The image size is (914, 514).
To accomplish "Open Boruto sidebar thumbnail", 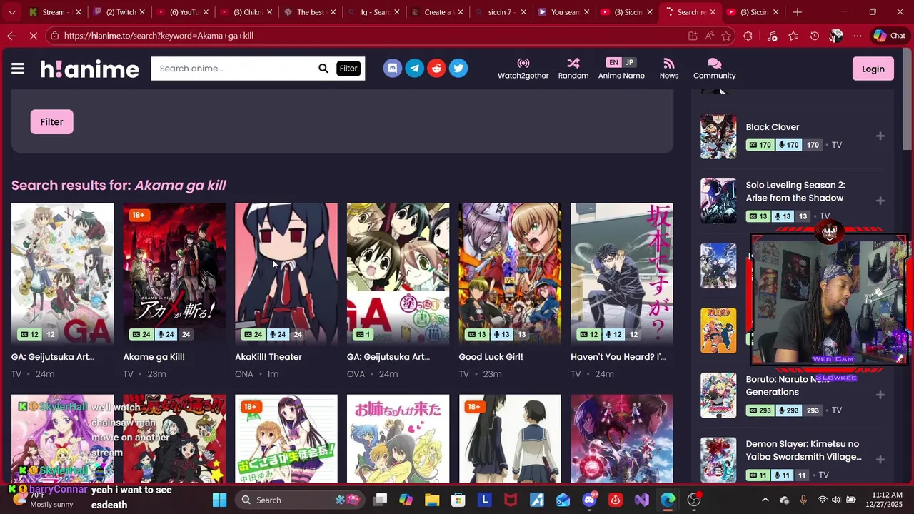I will click(718, 395).
